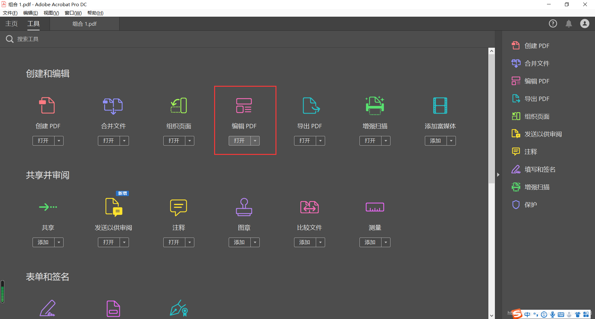Click 打开 button under 发送以供审阅

pos(109,242)
